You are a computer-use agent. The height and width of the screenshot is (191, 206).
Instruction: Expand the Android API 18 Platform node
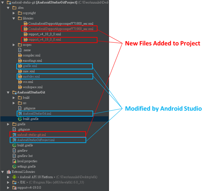8,177
